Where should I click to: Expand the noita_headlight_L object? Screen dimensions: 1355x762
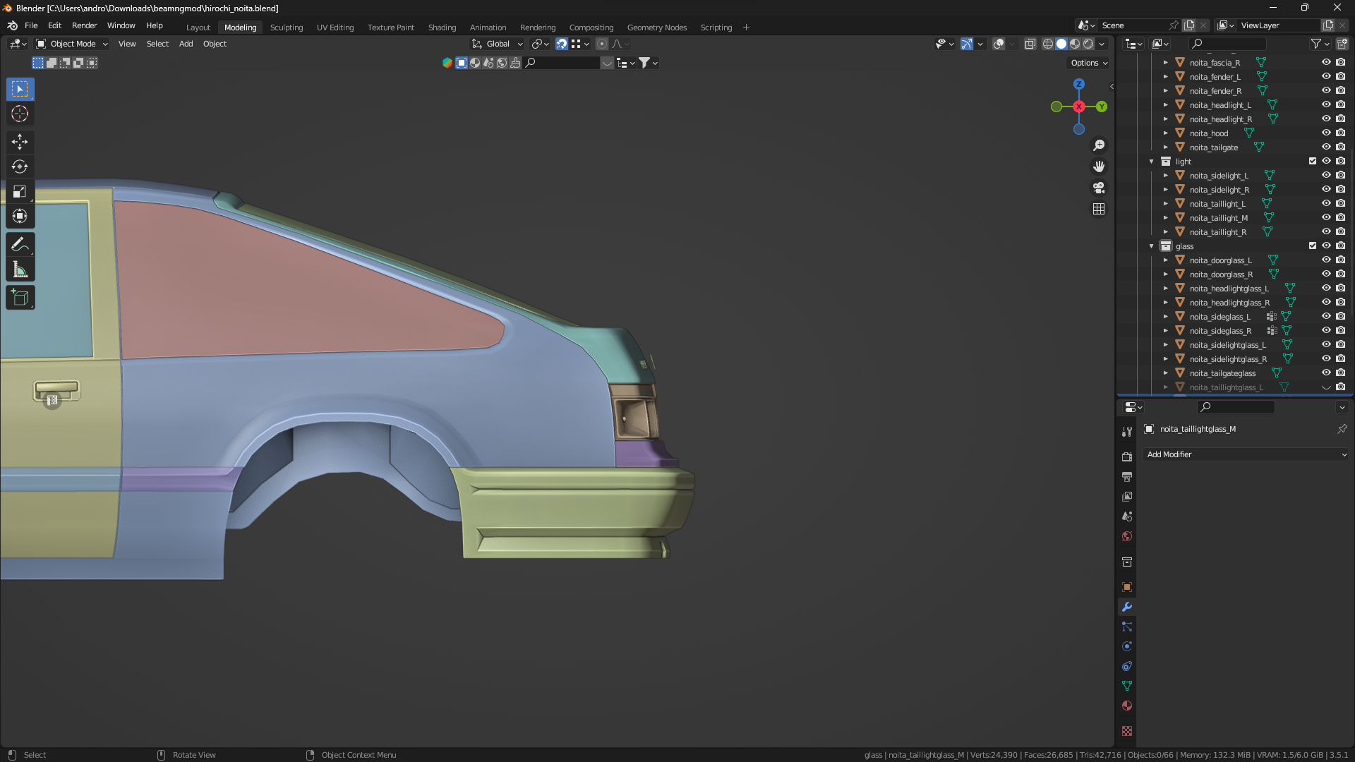pos(1166,105)
